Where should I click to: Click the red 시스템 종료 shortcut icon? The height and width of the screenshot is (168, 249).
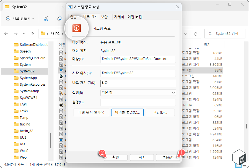(77, 28)
